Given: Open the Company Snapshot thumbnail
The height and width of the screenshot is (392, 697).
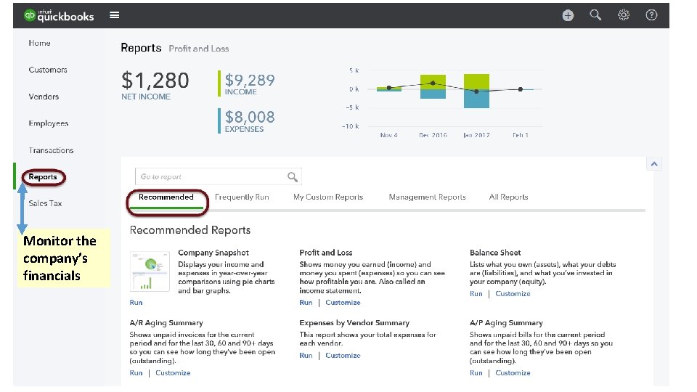Looking at the screenshot, I should coord(150,271).
